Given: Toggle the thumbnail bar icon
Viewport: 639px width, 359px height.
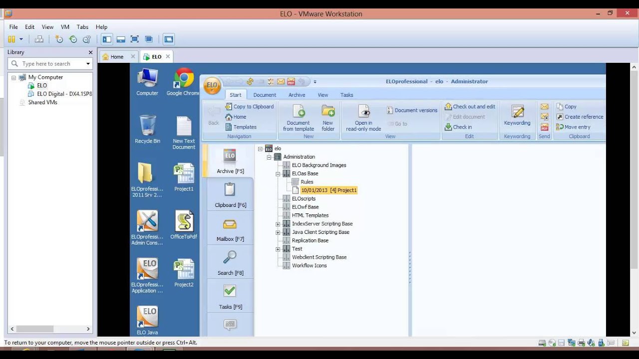Looking at the screenshot, I should point(121,39).
